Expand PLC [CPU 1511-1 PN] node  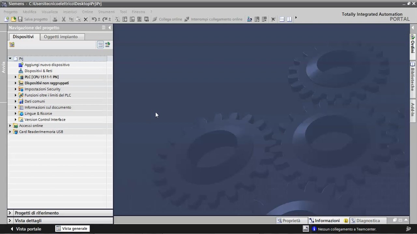(x=15, y=77)
